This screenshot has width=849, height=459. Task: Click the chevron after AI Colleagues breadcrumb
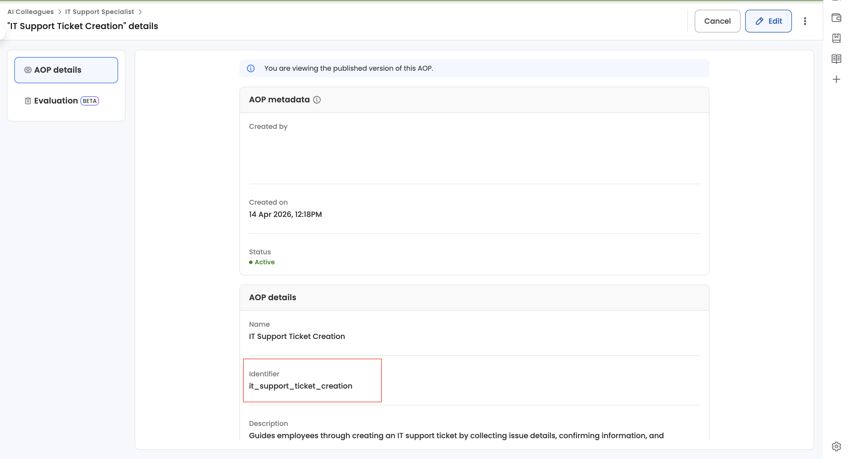click(60, 12)
